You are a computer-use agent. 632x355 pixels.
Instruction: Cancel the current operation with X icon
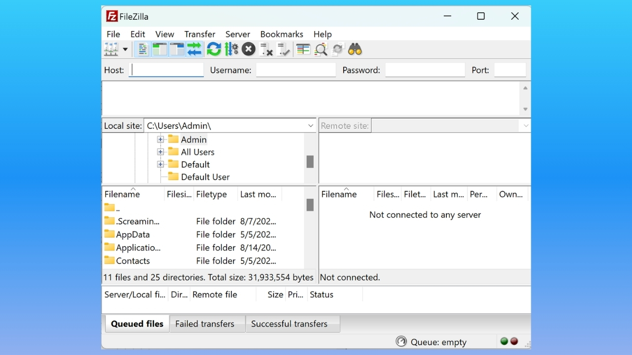point(248,49)
